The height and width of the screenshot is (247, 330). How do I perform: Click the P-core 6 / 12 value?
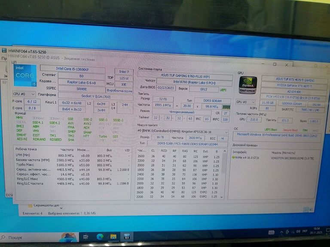pos(32,102)
